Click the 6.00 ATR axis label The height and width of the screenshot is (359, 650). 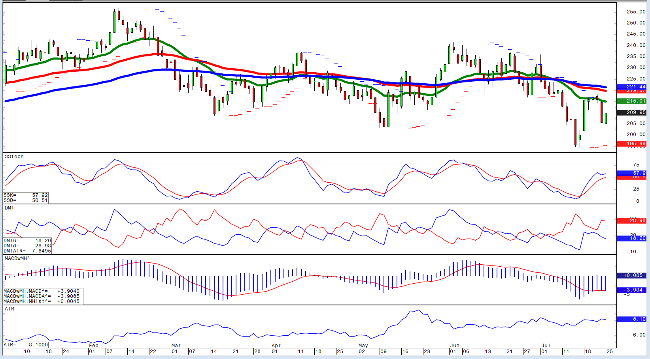639,335
